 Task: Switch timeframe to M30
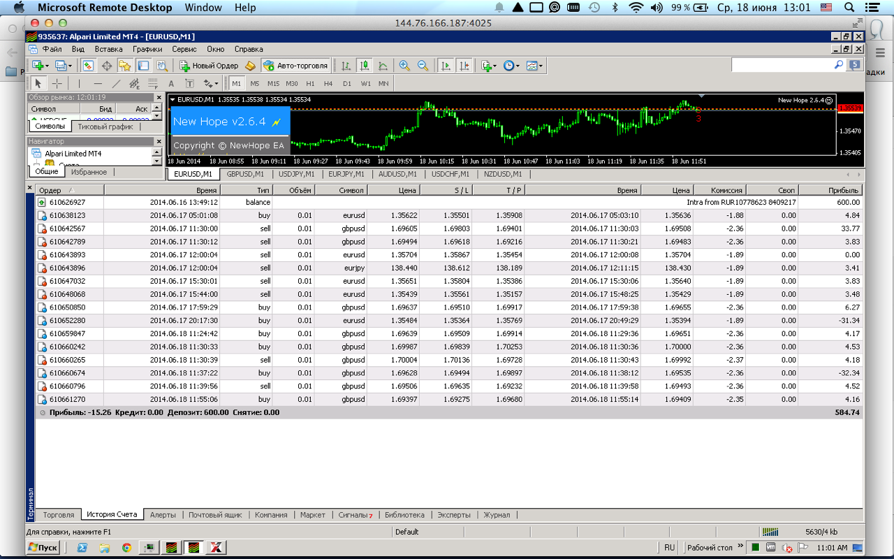[x=292, y=84]
